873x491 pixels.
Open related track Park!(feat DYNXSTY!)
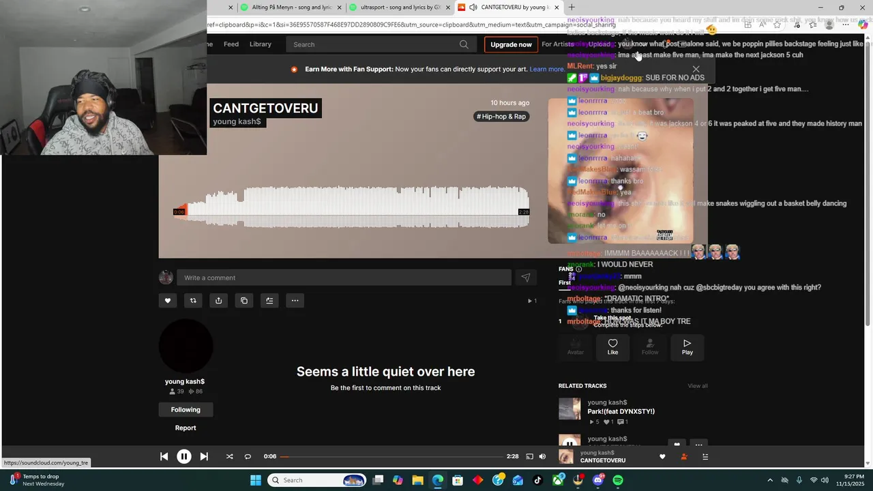tap(621, 411)
